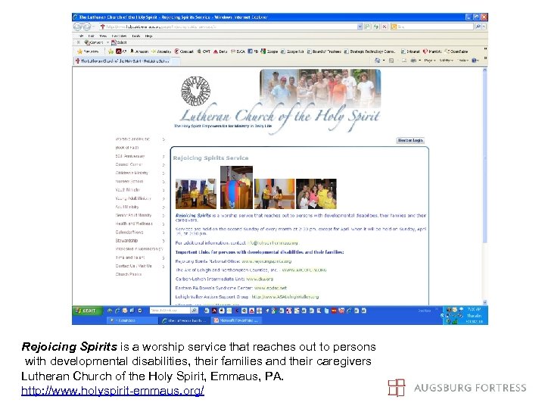Click the Home icon in command bar
This screenshot has width=545, height=409.
point(377,61)
